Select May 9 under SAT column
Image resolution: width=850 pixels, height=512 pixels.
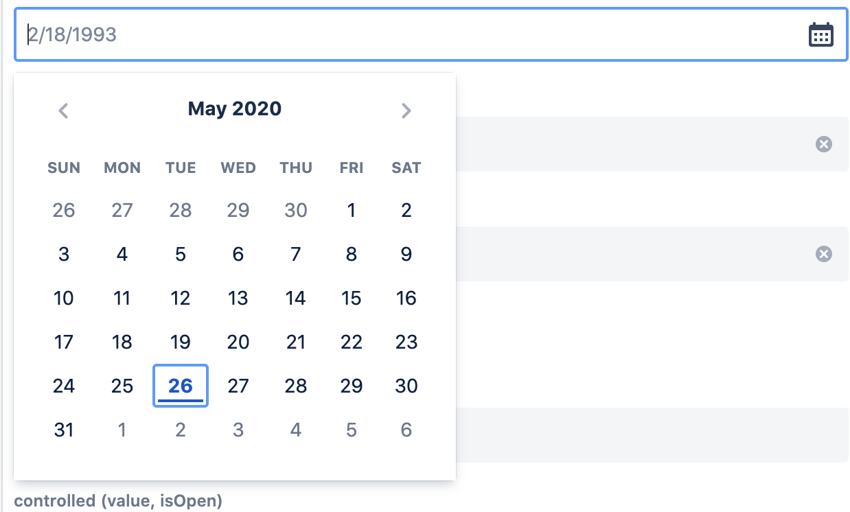coord(406,254)
